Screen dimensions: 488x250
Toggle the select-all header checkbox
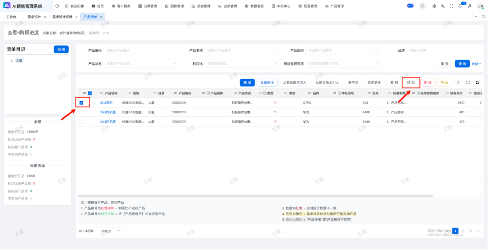point(90,93)
